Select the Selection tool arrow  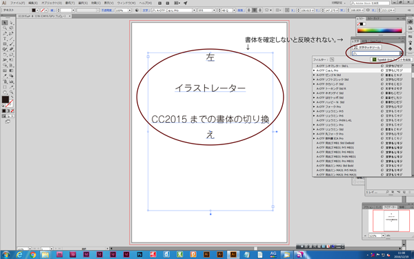[x=5, y=23]
